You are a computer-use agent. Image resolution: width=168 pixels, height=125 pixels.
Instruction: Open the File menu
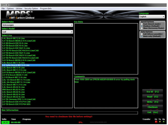[x=3, y=9]
